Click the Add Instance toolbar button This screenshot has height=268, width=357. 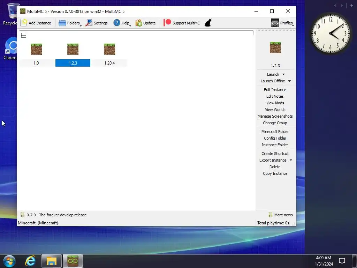coord(36,23)
